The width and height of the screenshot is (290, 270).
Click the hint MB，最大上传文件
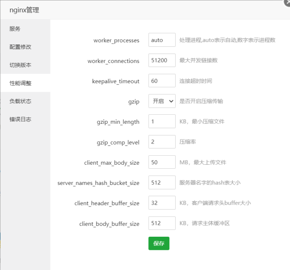[203, 162]
